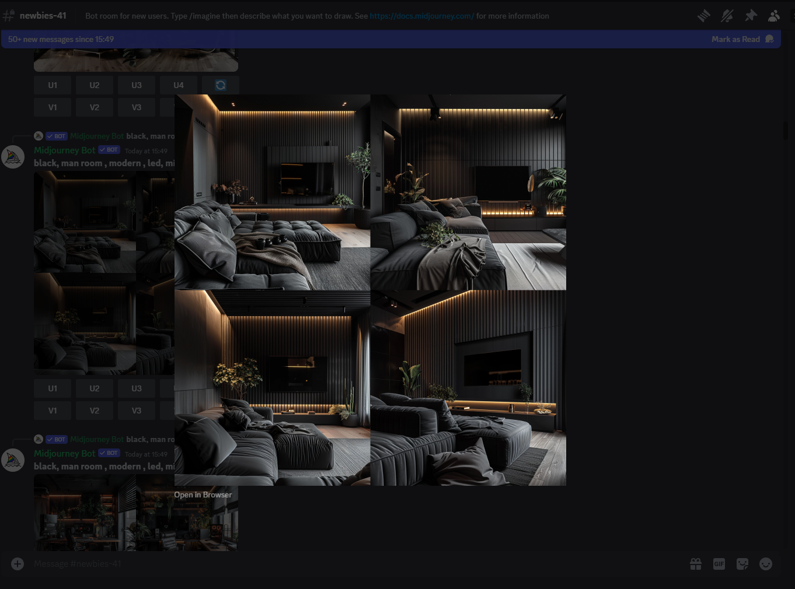The height and width of the screenshot is (589, 795).
Task: Click the U4 upscale button
Action: tap(179, 85)
